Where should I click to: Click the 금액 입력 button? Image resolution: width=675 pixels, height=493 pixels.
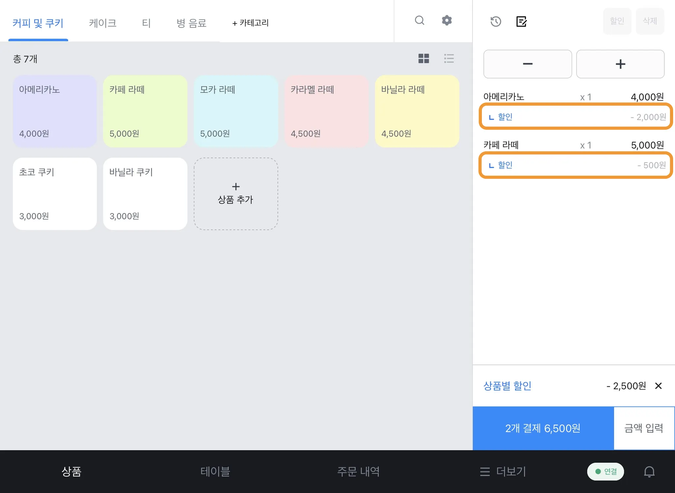click(x=644, y=428)
